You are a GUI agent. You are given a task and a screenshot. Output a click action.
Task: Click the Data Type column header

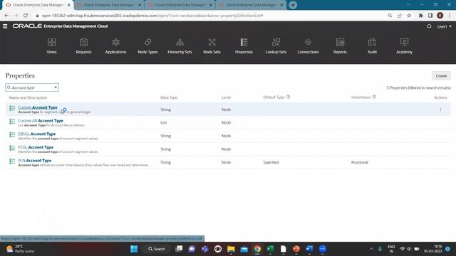tap(169, 97)
